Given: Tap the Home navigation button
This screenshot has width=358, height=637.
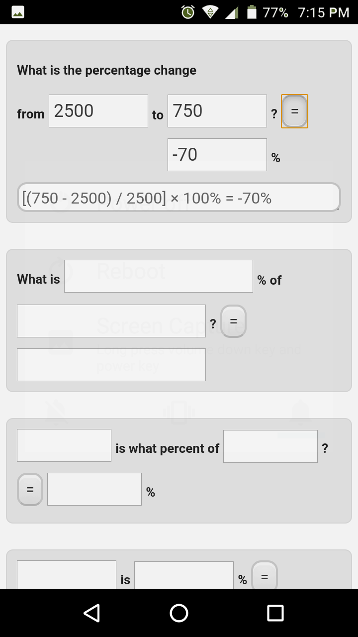Looking at the screenshot, I should (x=179, y=613).
